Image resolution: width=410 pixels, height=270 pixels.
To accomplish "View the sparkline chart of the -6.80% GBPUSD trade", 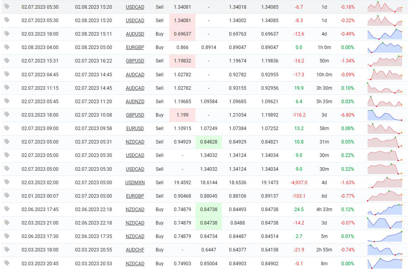I will (x=385, y=115).
